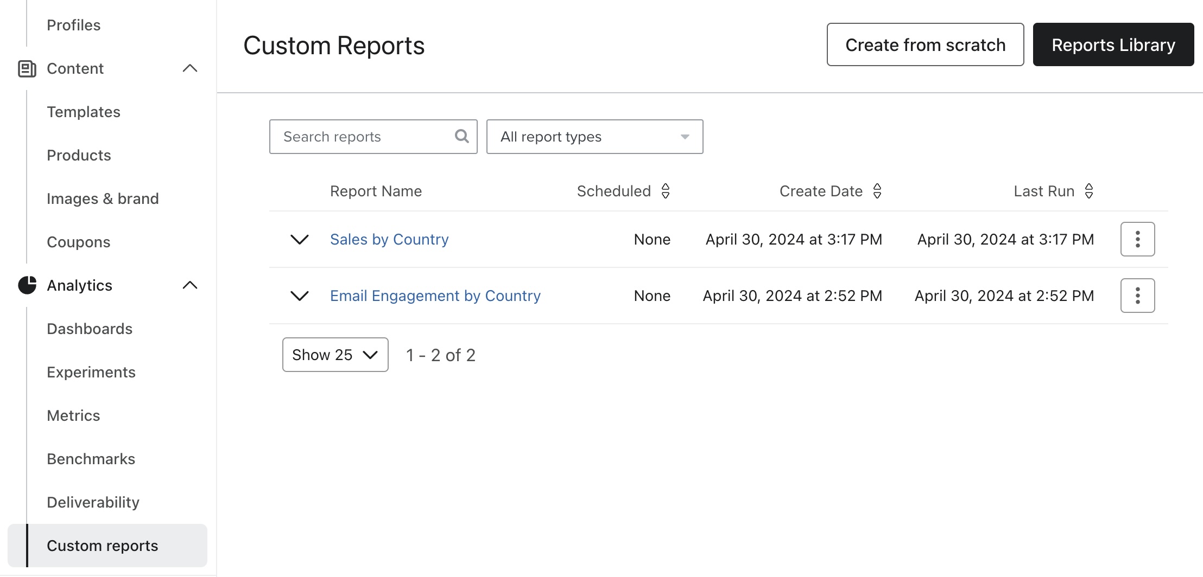Open the options menu for Sales by Country
The height and width of the screenshot is (577, 1203).
tap(1137, 239)
